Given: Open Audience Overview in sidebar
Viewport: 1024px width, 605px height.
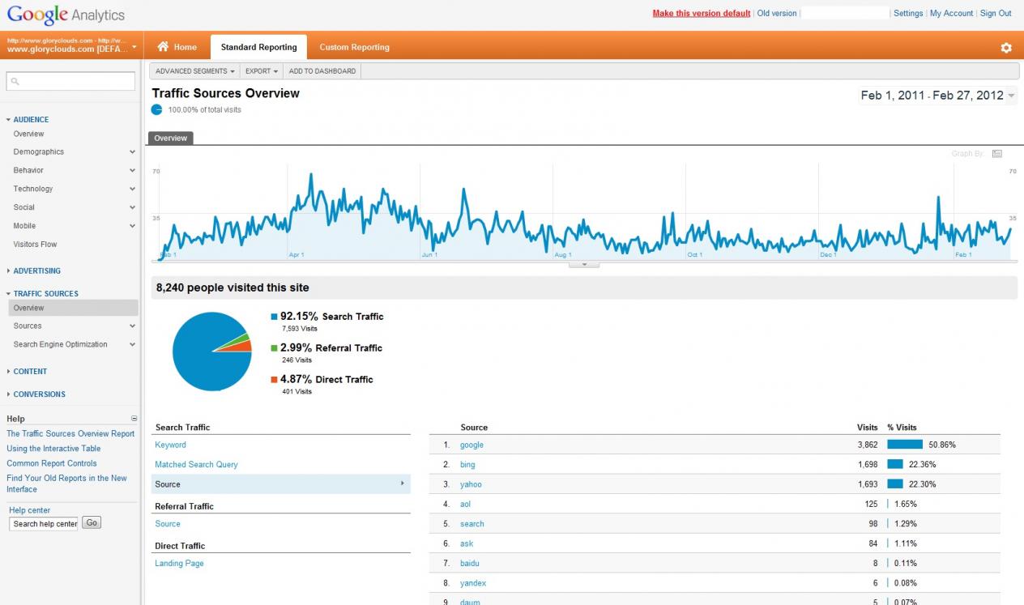Looking at the screenshot, I should pyautogui.click(x=28, y=134).
